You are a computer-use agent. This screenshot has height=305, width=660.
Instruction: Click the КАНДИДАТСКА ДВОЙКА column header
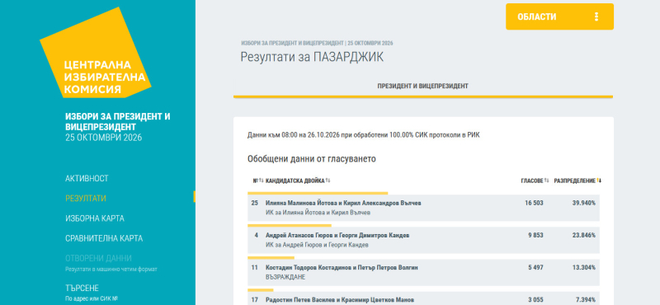click(295, 181)
